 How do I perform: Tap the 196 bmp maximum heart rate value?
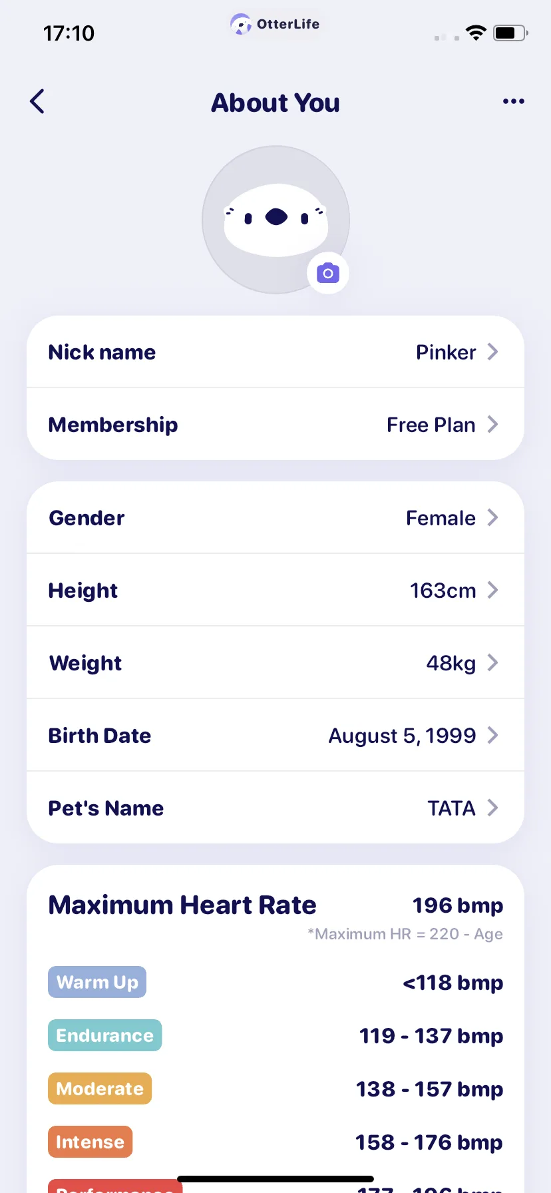point(458,905)
